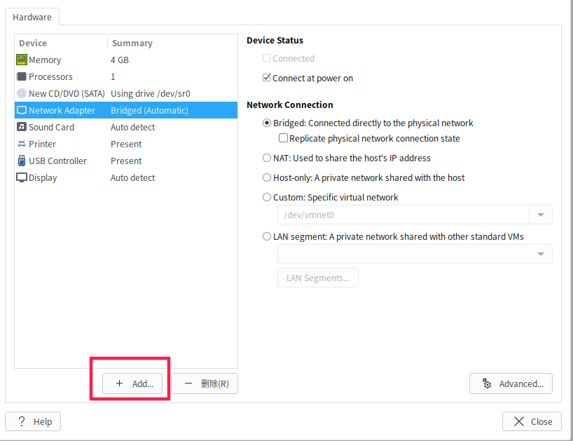Screen dimensions: 573x441
Task: Click the Processors chip icon
Action: 22,76
